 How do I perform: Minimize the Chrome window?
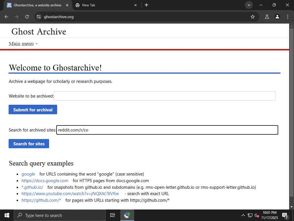(261, 5)
